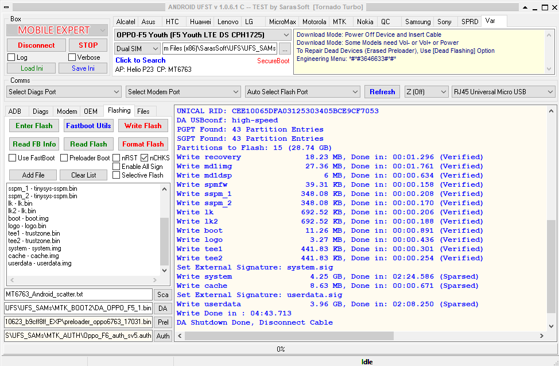Toggle the nRST checkbox
559x366 pixels.
coord(117,158)
